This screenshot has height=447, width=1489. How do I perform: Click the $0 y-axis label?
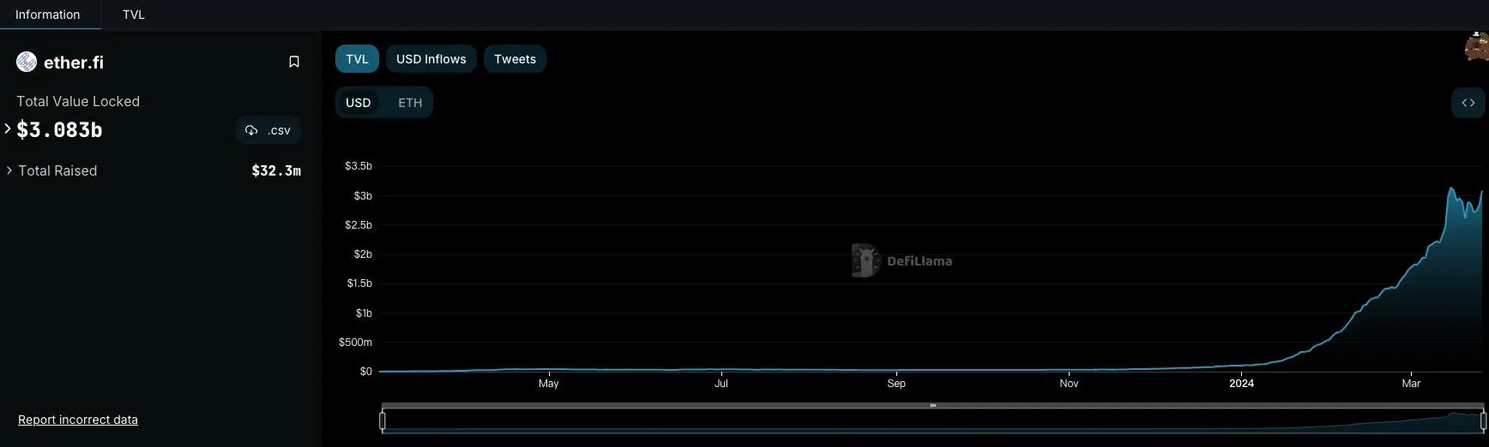pyautogui.click(x=366, y=372)
